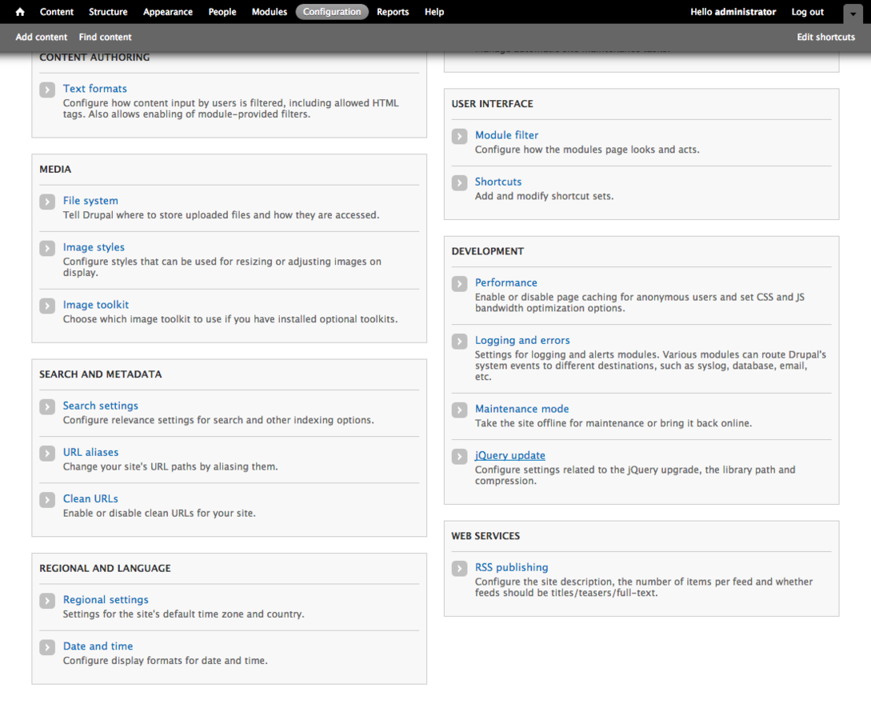Click the arrow icon beside URL aliases

coord(47,454)
